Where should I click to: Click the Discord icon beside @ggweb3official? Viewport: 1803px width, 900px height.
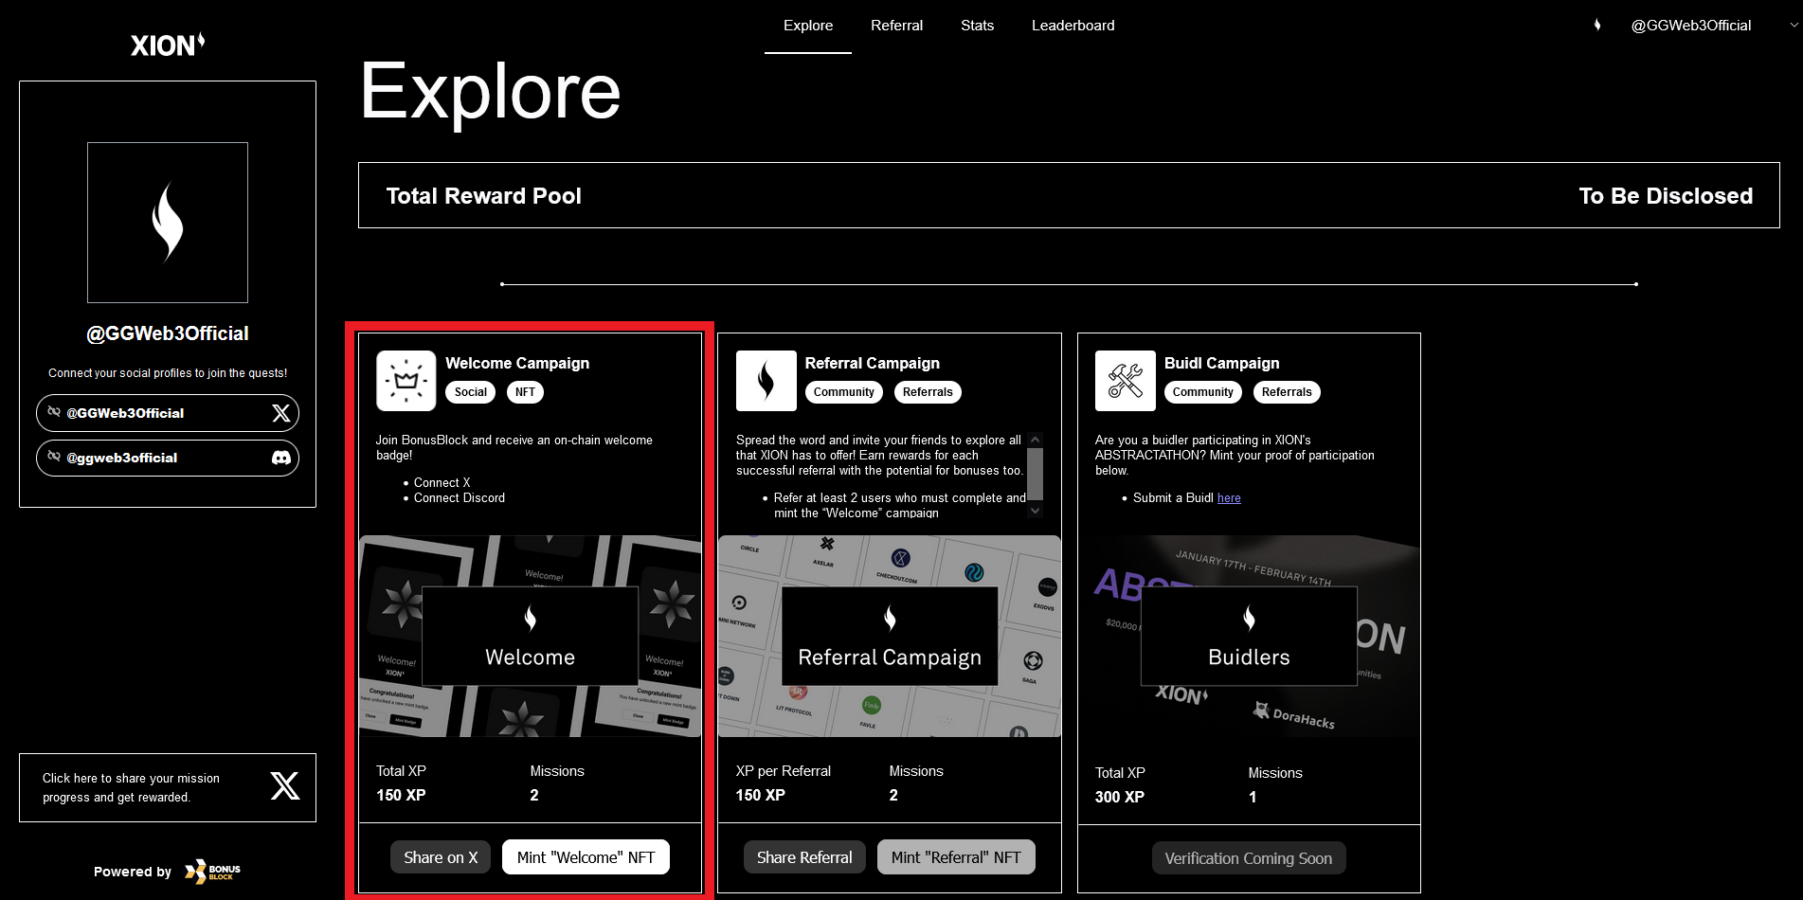(281, 458)
